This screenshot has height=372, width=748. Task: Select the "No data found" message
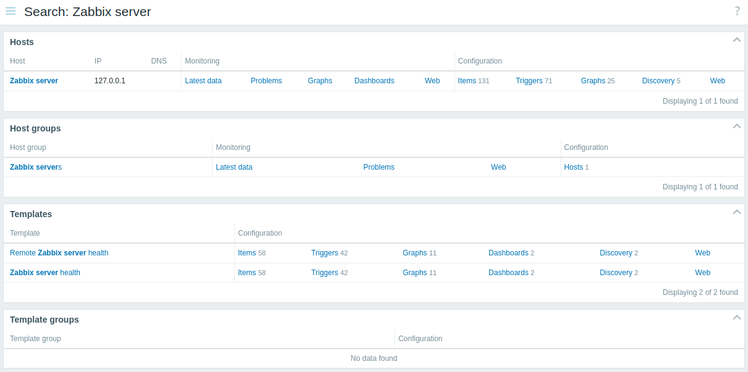[x=374, y=358]
